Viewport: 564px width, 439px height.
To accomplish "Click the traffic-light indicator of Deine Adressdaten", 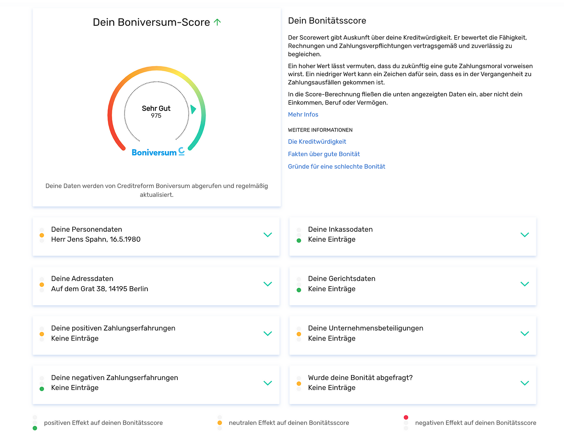I will pyautogui.click(x=42, y=284).
